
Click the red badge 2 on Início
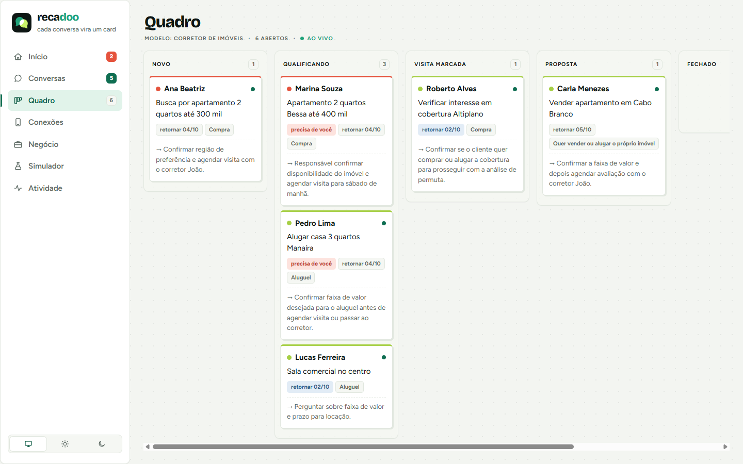tap(111, 57)
